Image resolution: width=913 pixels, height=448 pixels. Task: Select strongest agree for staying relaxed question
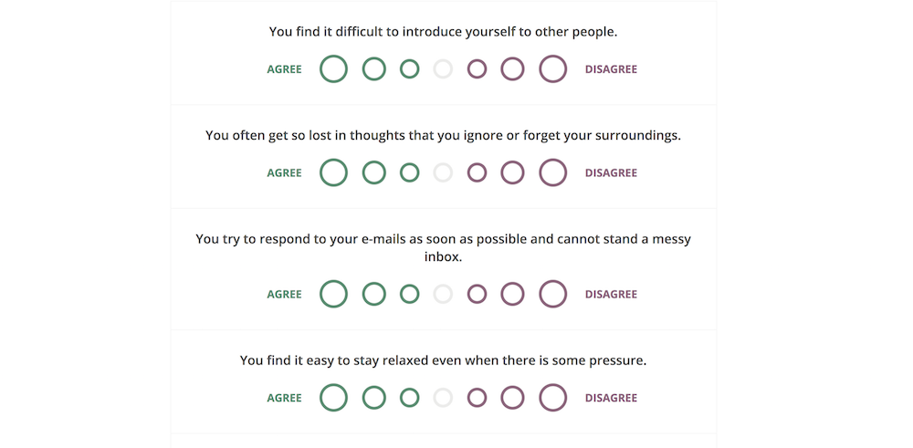tap(334, 398)
